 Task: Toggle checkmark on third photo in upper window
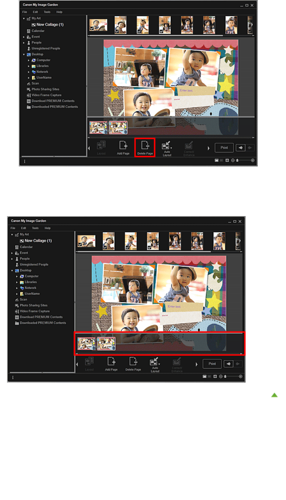139,32
